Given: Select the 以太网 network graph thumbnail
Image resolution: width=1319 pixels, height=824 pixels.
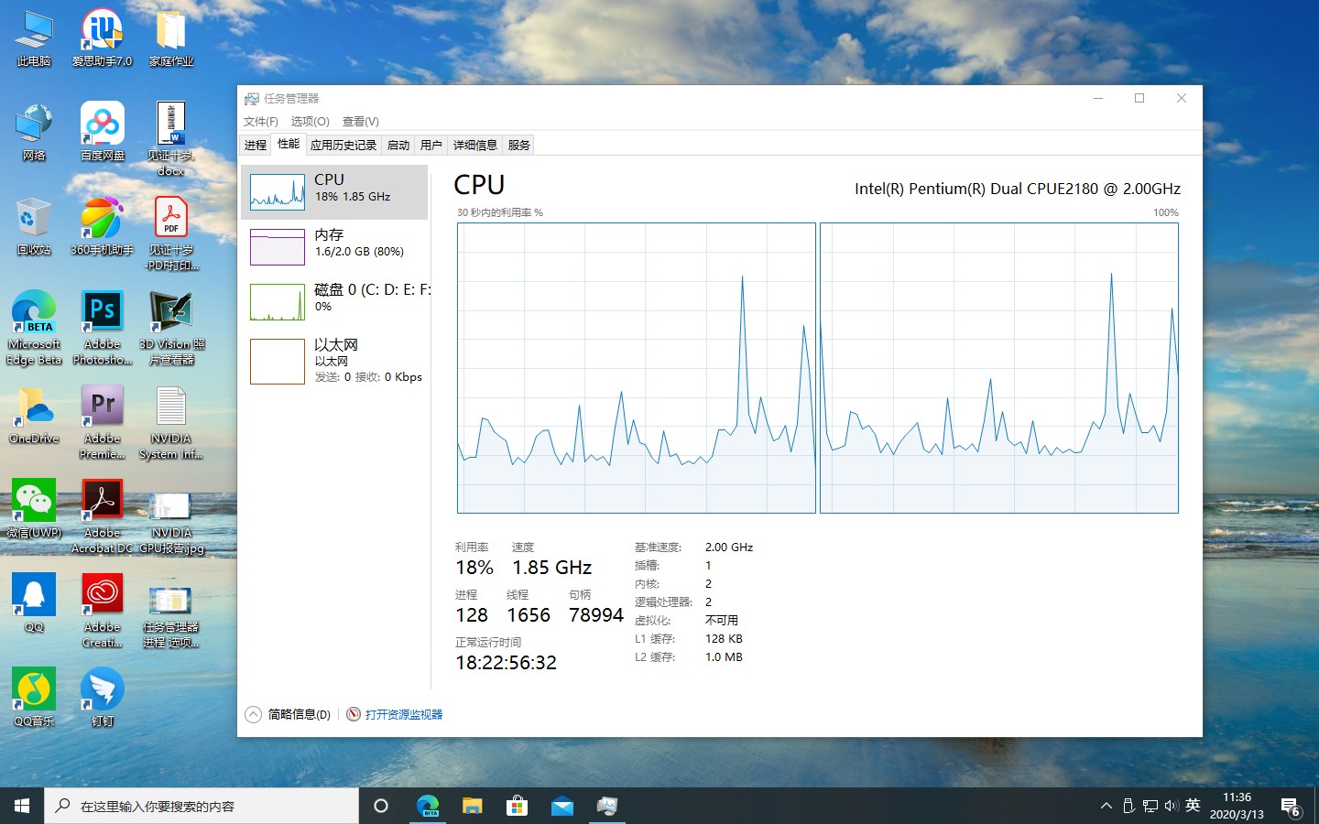Looking at the screenshot, I should point(278,361).
